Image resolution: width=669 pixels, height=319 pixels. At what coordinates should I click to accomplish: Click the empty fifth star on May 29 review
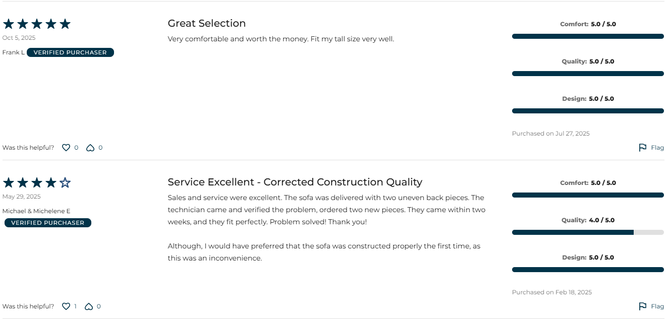(65, 182)
